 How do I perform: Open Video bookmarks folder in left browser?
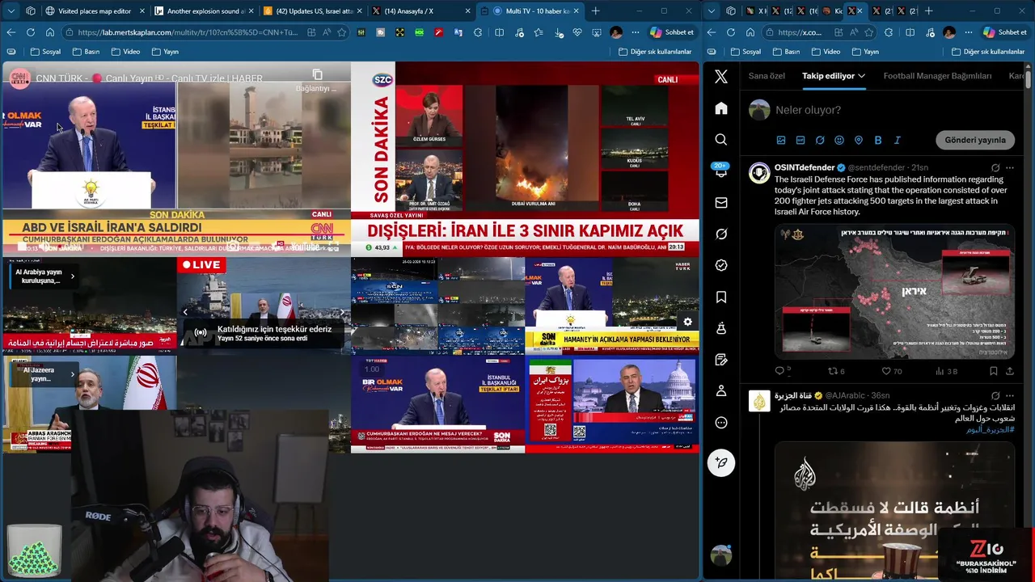coord(125,52)
